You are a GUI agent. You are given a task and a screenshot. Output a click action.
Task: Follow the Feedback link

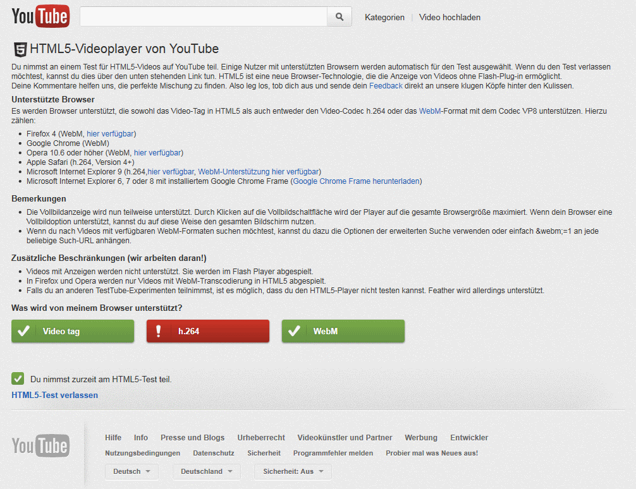point(386,86)
